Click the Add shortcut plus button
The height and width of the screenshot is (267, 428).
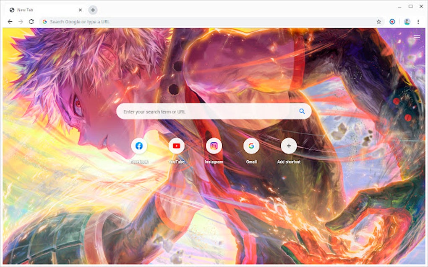coord(289,146)
